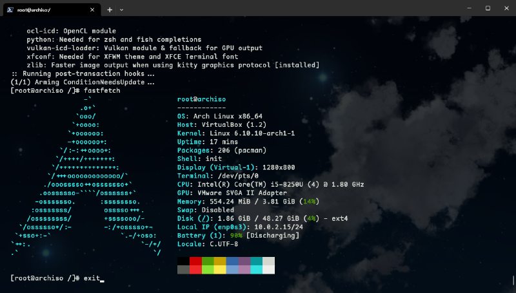Click the 'Battery (1): 90% [Discharging]' line

238,236
